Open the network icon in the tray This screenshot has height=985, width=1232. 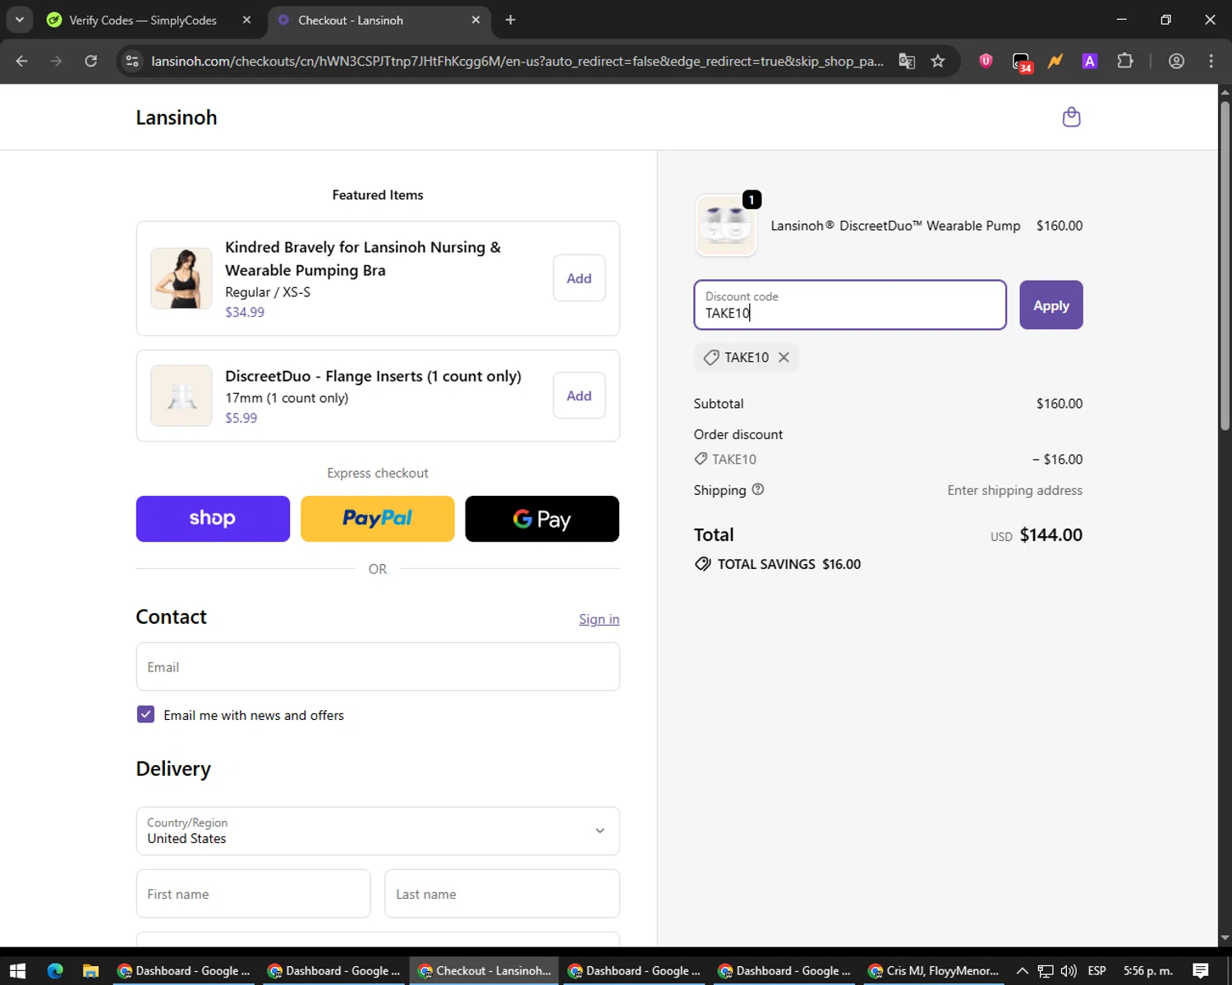(1046, 971)
